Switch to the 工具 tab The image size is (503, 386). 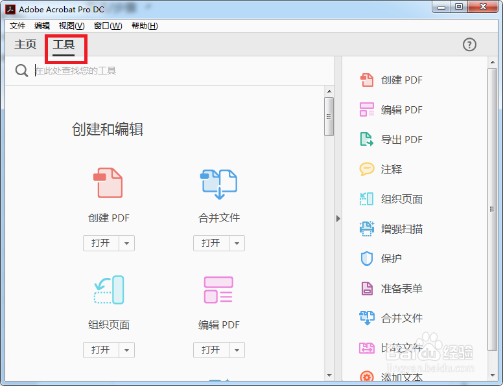click(x=64, y=44)
